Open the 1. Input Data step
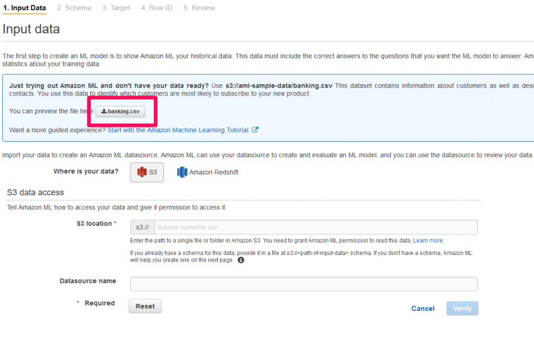The image size is (534, 341). (24, 8)
